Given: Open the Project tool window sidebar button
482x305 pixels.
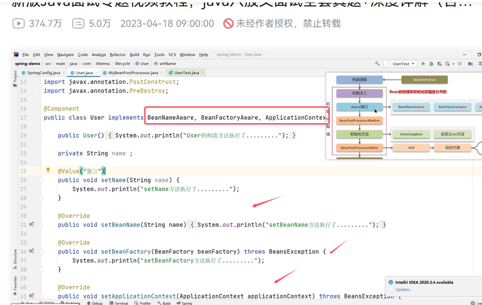Looking at the screenshot, I should click(15, 79).
